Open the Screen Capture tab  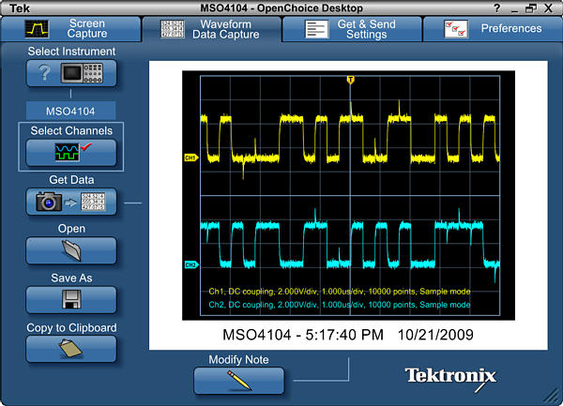coord(70,29)
